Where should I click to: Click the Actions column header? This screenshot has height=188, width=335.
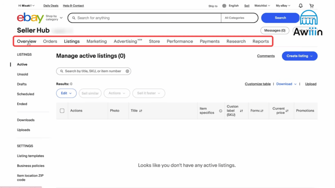(x=76, y=111)
